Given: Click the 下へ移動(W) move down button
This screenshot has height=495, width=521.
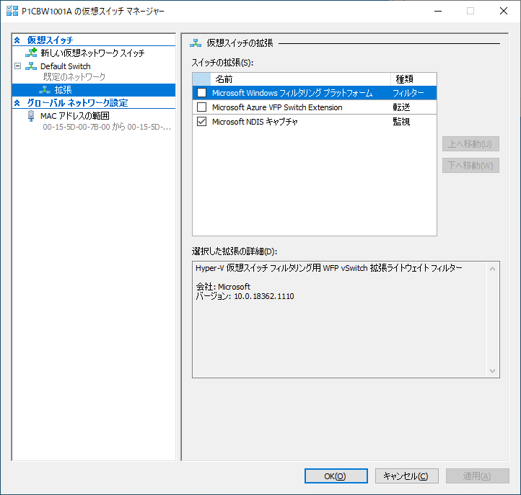Looking at the screenshot, I should coord(470,165).
